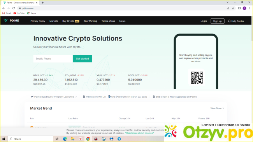Screen dimensions: 253x142
Task: Click the PDIME logo in header
Action: pyautogui.click(x=11, y=21)
